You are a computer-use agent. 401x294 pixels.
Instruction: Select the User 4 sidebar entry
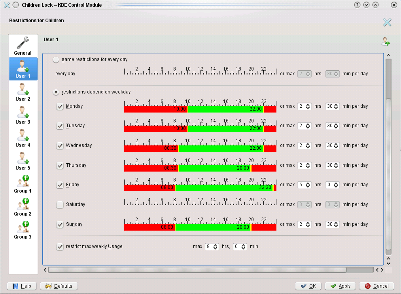[x=23, y=138]
